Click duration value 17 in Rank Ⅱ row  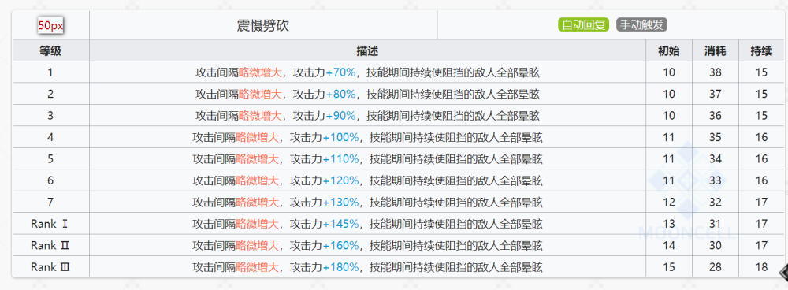[761, 245]
